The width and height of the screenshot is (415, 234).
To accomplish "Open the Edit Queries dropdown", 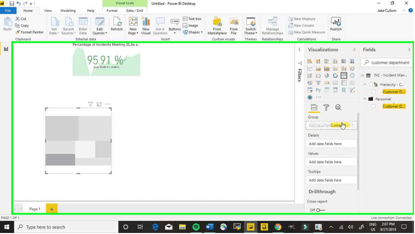I will [x=99, y=26].
